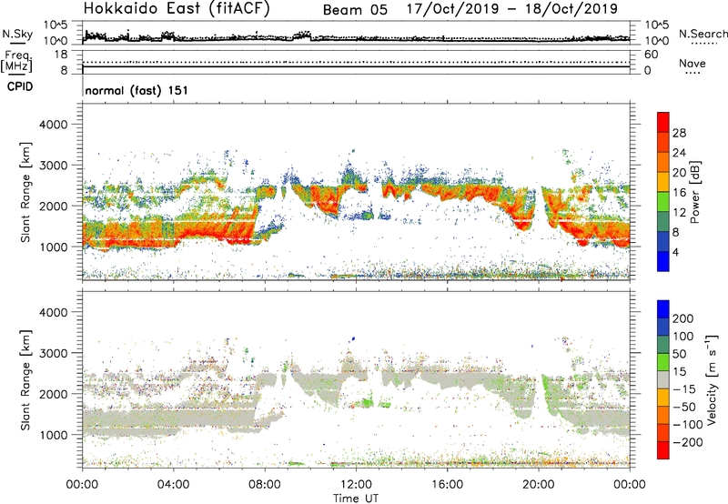Click the 3000 tick label on velocity panel
Viewport: 728px width, 504px height.
[54, 353]
